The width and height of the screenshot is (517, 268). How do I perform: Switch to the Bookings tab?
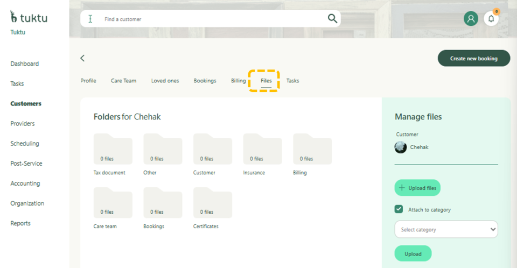point(205,81)
